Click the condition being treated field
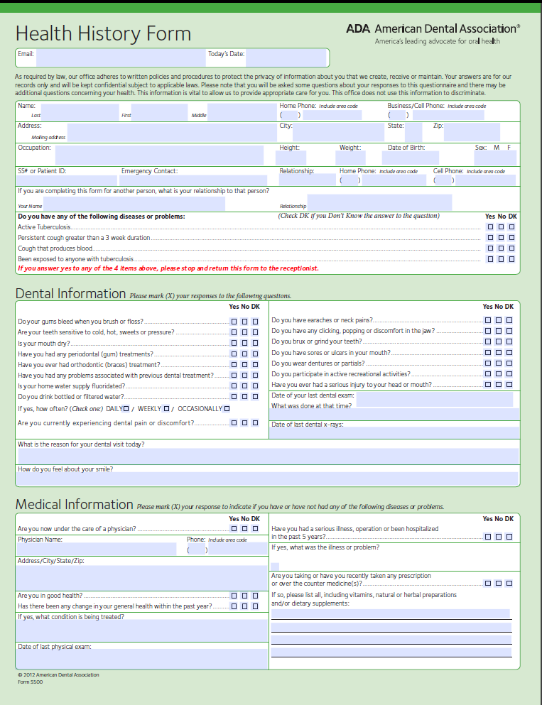The height and width of the screenshot is (705, 542). pyautogui.click(x=142, y=631)
